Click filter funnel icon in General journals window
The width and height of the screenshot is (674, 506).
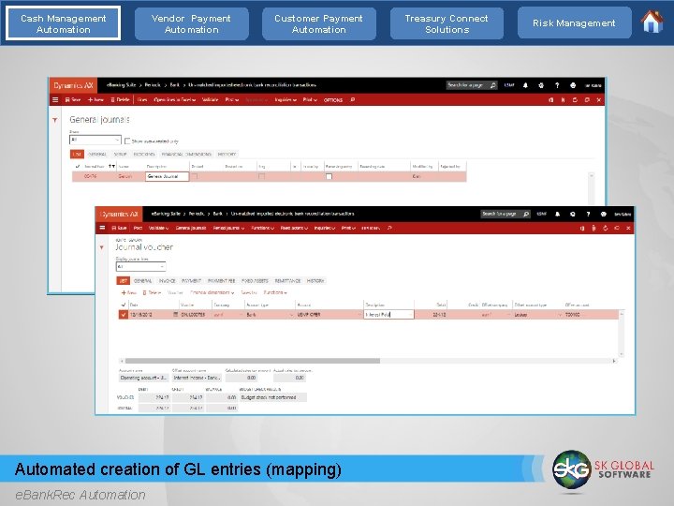(x=55, y=120)
